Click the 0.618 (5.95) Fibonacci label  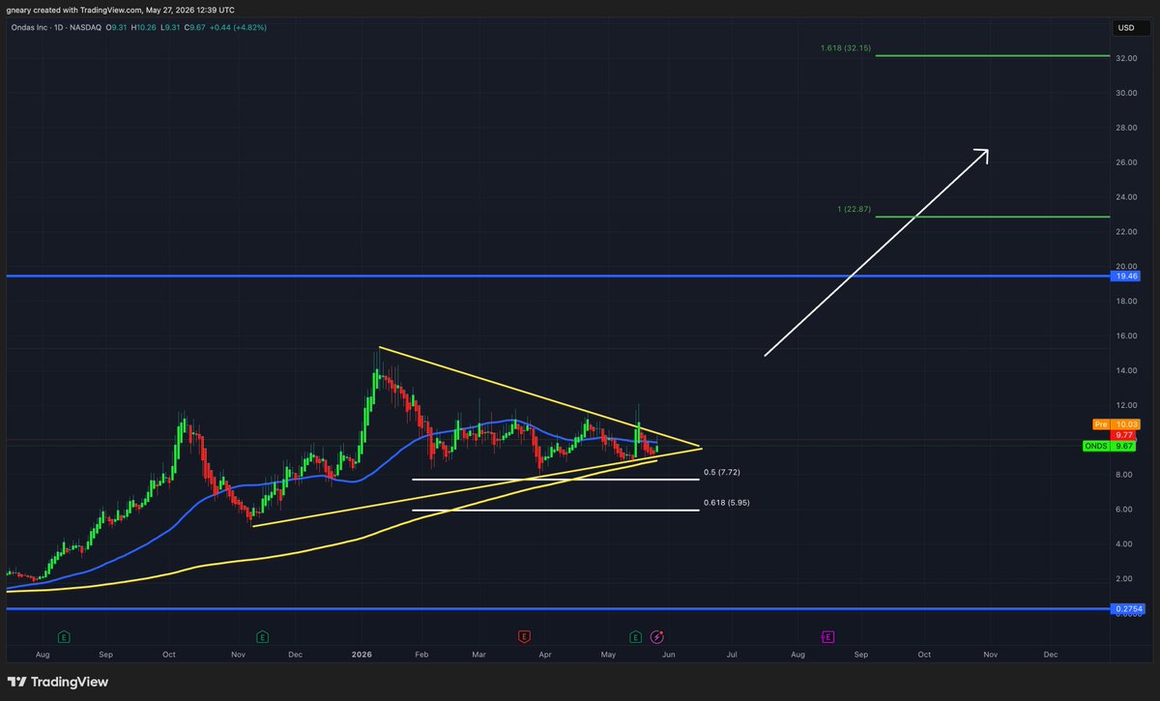click(726, 503)
